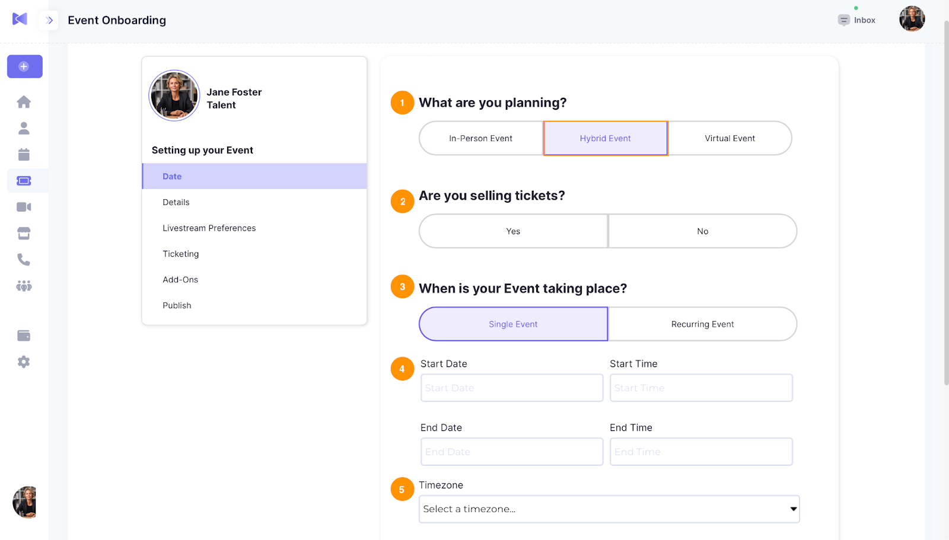
Task: Open the group people sidebar icon
Action: (24, 286)
